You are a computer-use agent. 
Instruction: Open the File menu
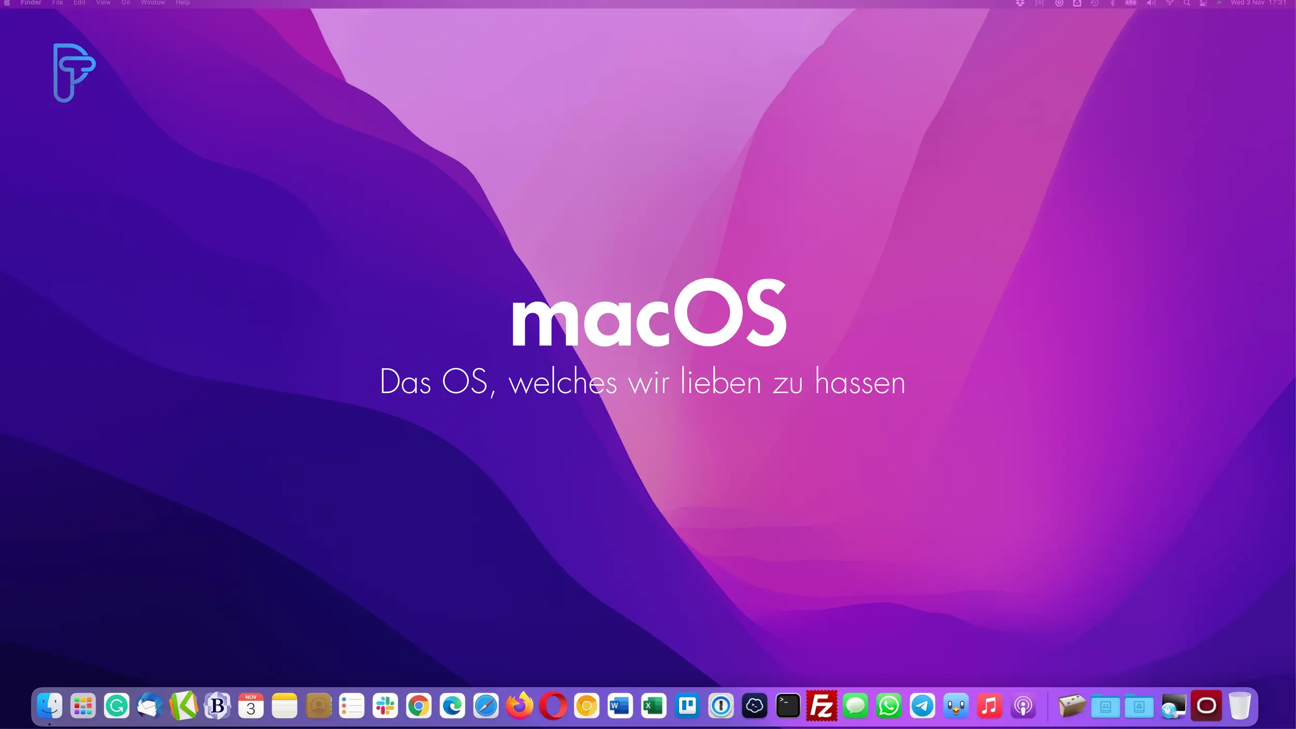(x=58, y=3)
